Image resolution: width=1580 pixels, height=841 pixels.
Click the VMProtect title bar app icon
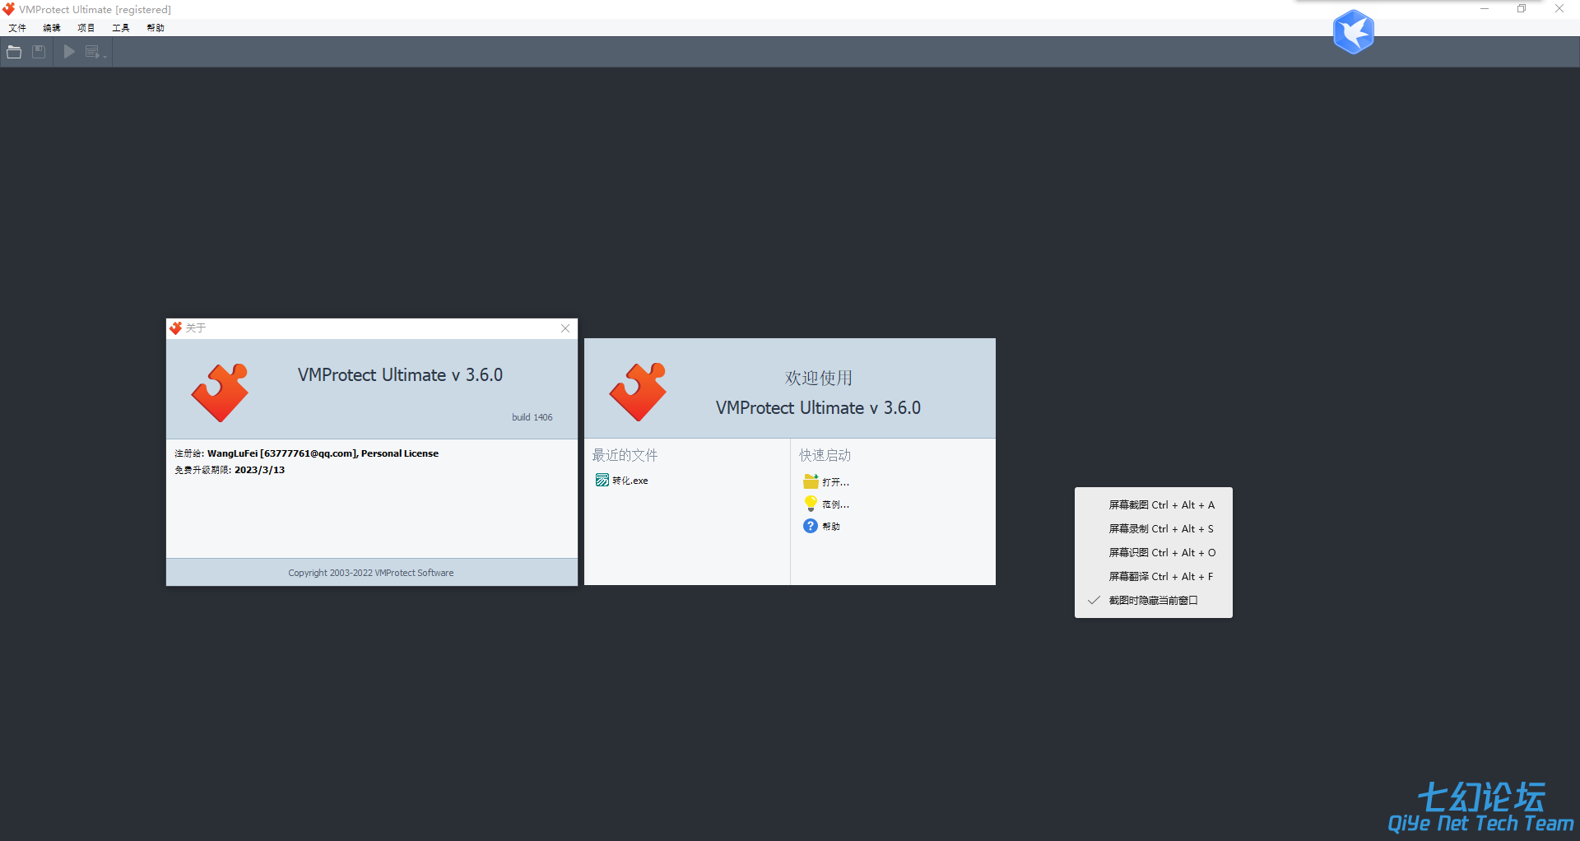click(x=9, y=9)
